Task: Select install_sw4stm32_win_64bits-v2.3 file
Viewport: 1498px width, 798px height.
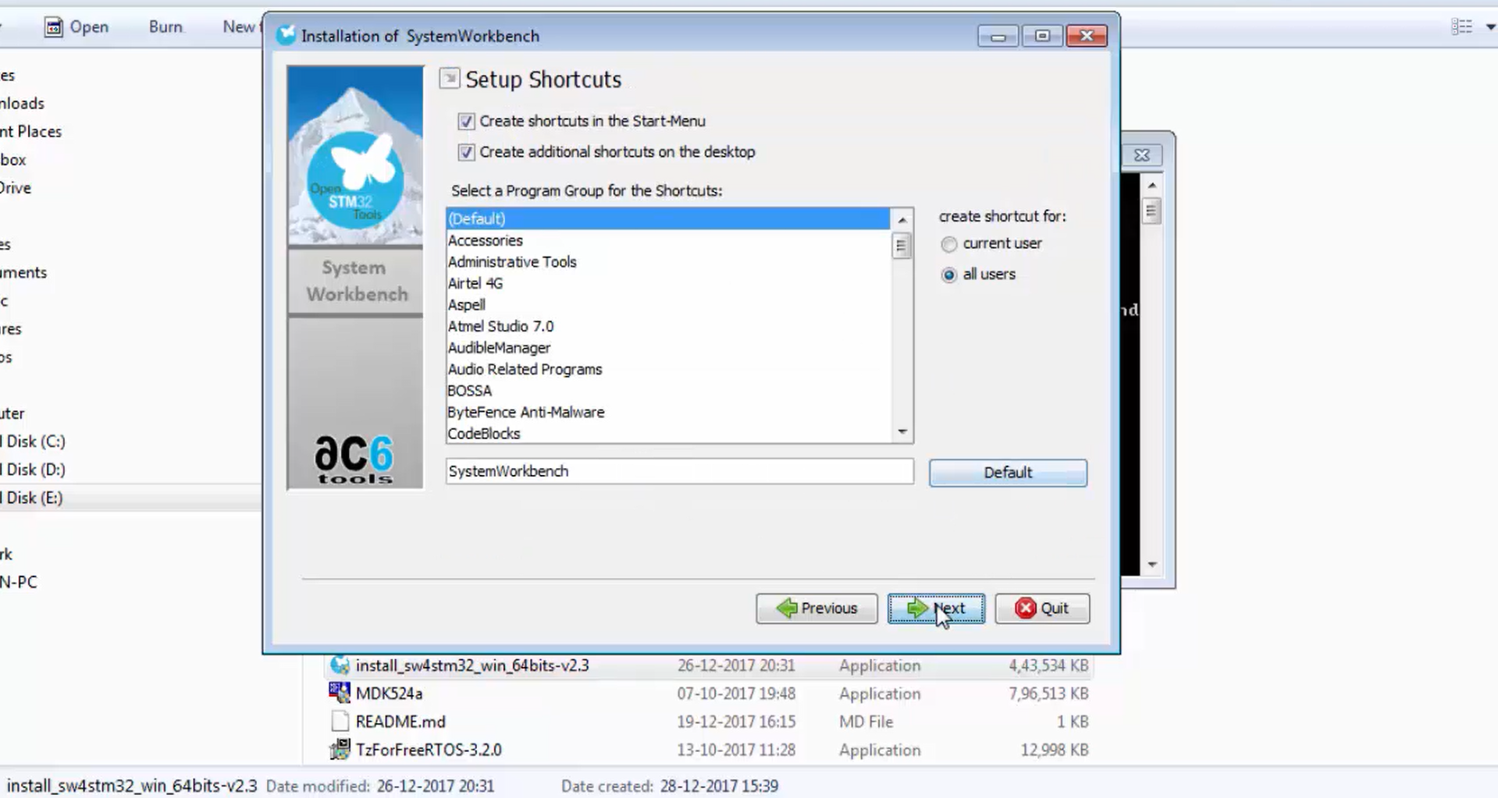Action: 709,665
